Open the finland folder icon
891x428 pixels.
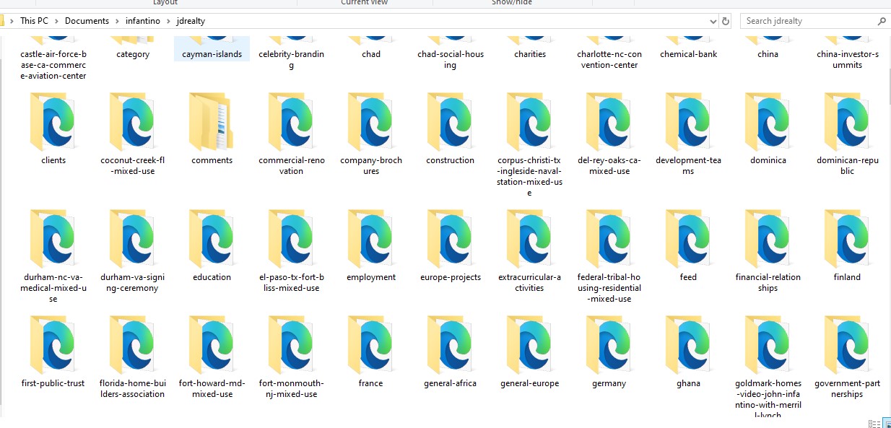click(x=847, y=238)
